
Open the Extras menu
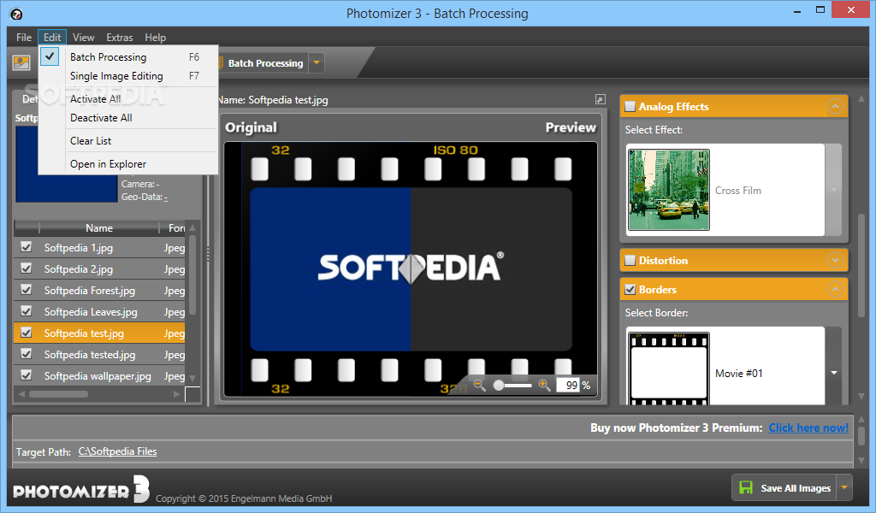120,38
